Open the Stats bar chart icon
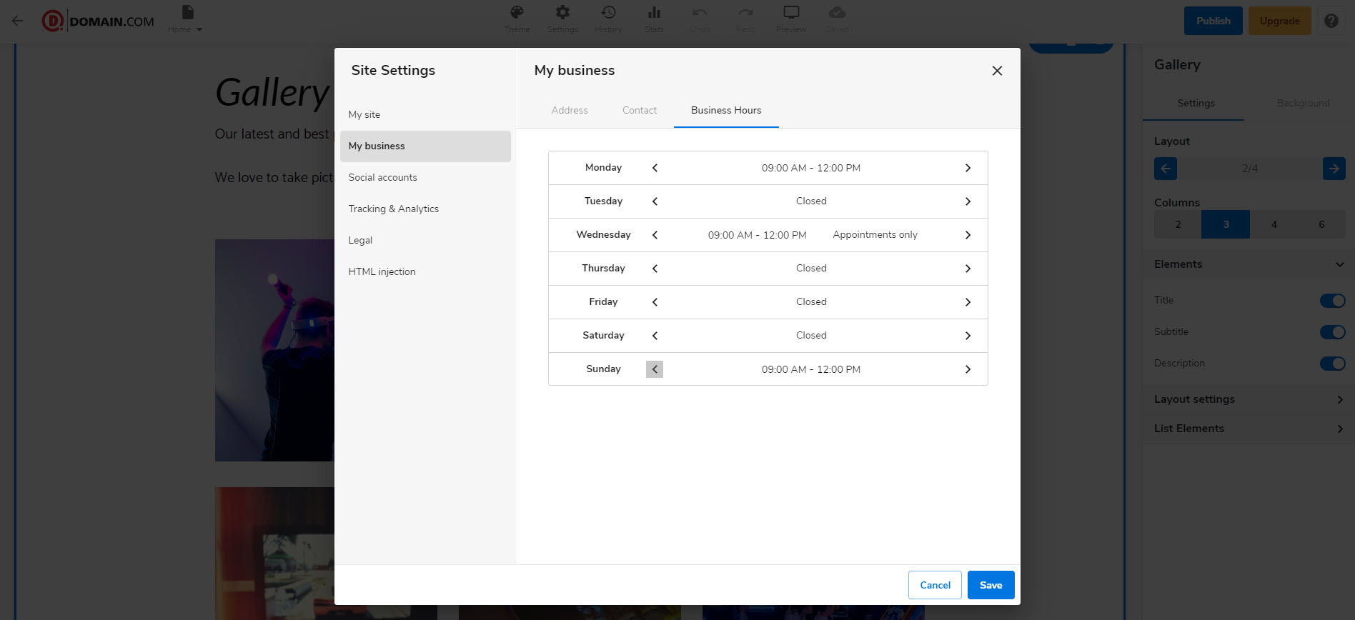 coord(654,13)
